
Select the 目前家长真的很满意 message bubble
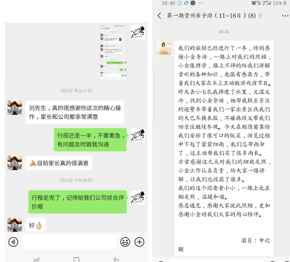[59, 163]
